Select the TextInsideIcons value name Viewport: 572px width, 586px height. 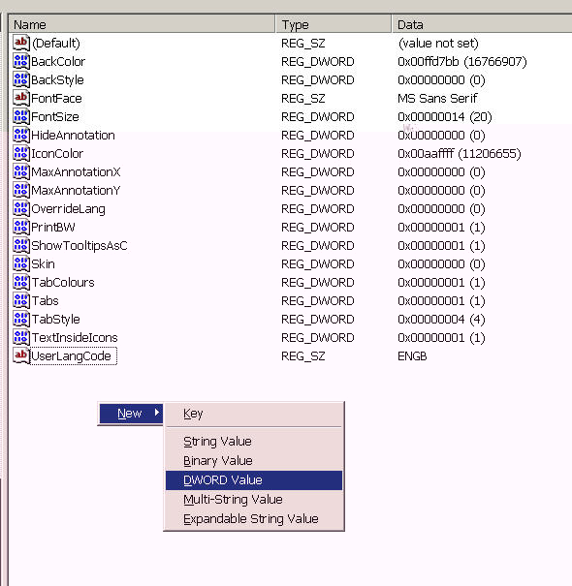pos(75,337)
